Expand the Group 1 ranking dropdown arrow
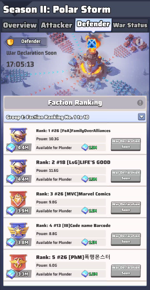 (142, 117)
